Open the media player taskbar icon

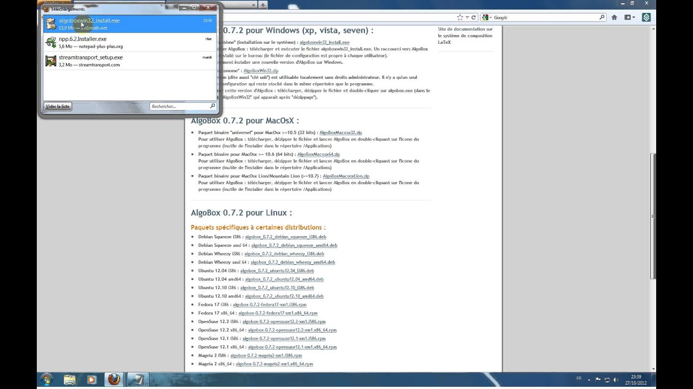(91, 380)
